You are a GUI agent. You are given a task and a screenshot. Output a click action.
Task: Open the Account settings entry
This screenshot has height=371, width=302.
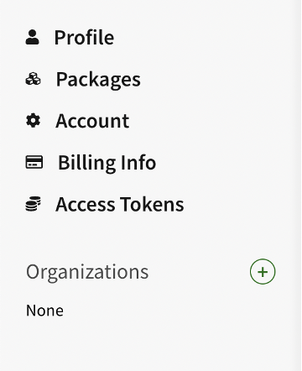pyautogui.click(x=77, y=121)
